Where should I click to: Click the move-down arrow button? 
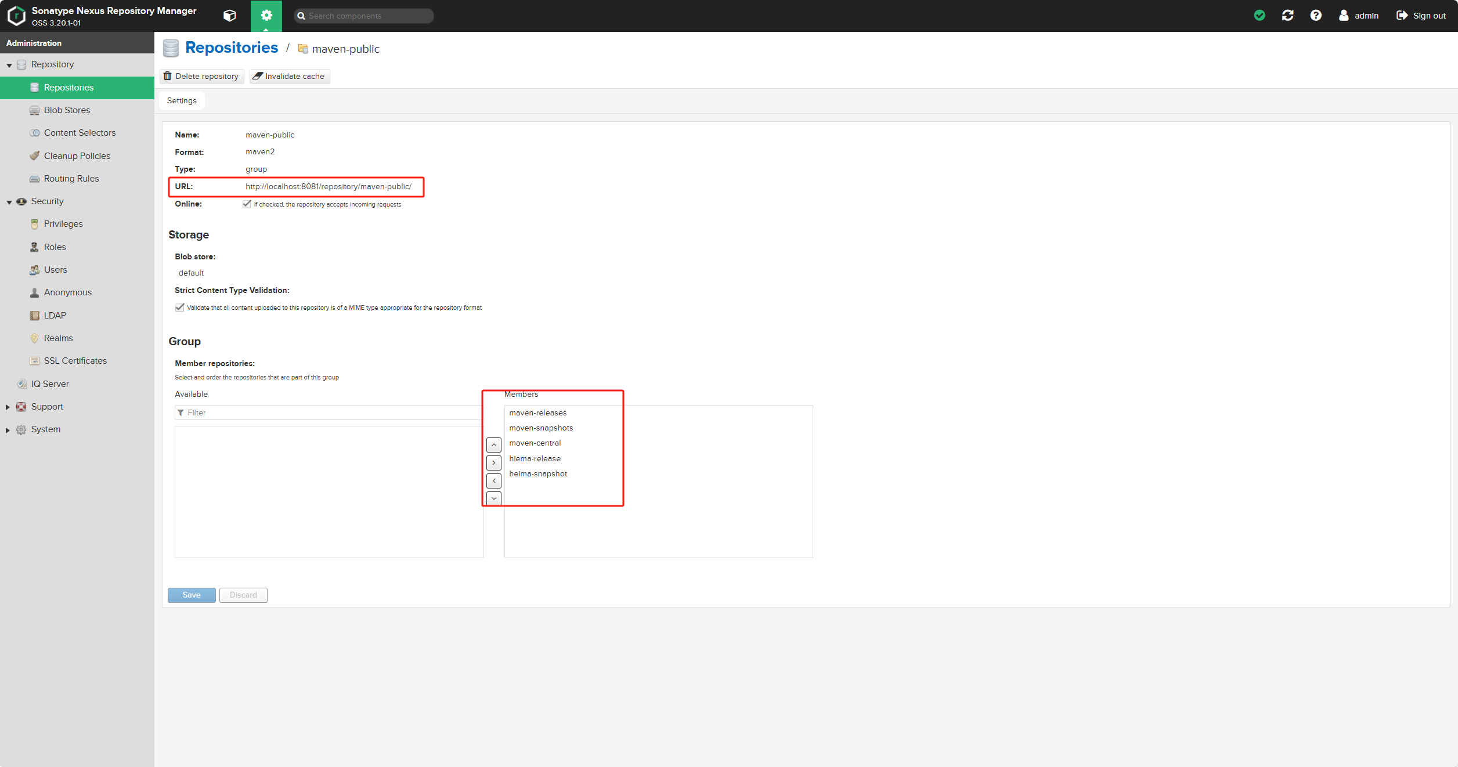pos(494,498)
